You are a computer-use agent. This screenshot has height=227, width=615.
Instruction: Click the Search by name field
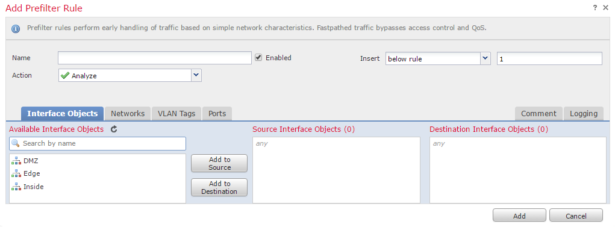coord(98,143)
